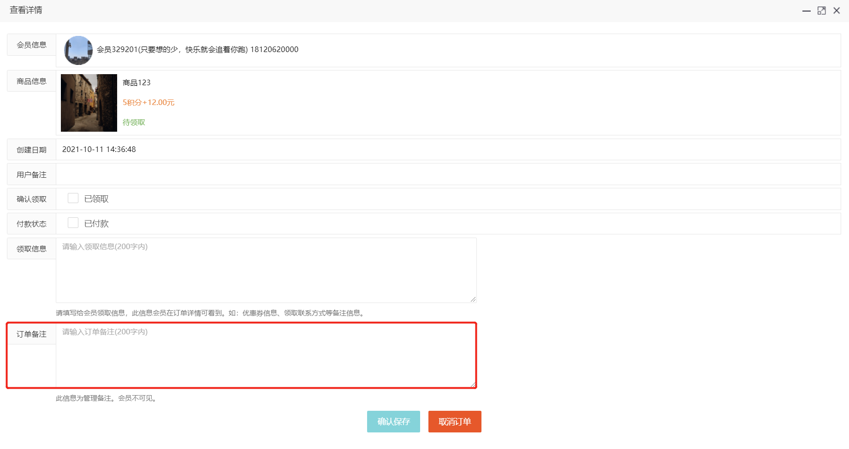
Task: Open the 商品123 product thumbnail
Action: [x=89, y=103]
